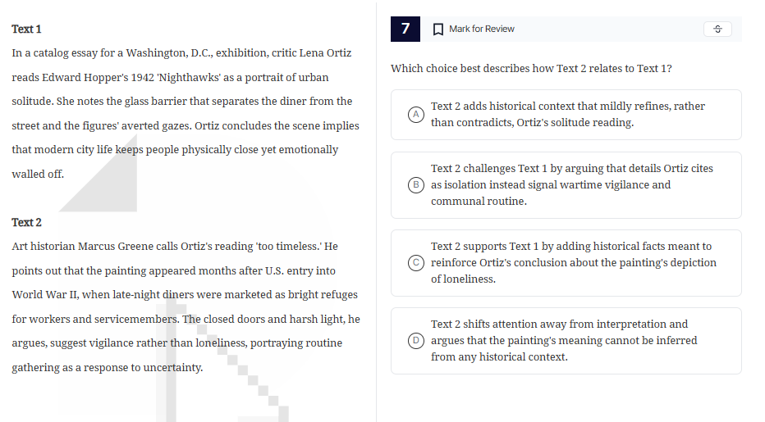Click the 'Text 1' passage heading
Screen dimensions: 765x422
26,29
